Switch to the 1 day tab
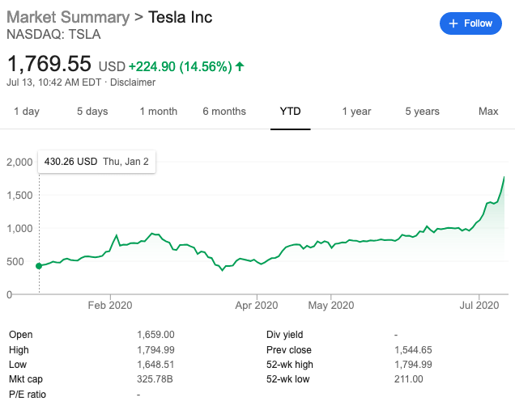Viewport: 515px width, 414px height. point(27,111)
